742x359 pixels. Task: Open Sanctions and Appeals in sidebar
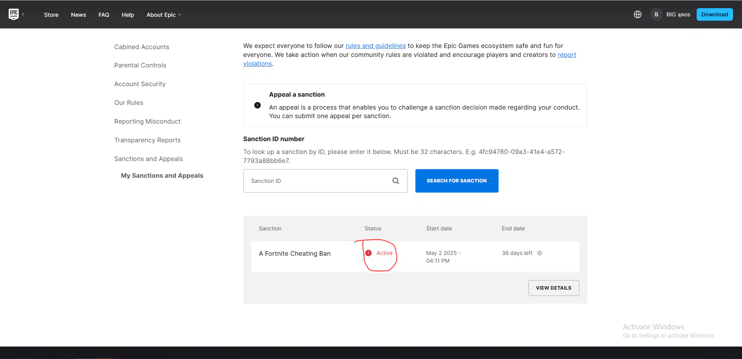click(x=148, y=159)
